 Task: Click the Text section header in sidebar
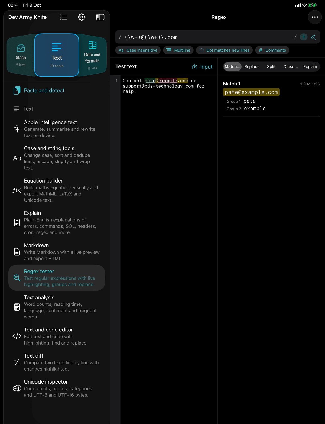(28, 109)
